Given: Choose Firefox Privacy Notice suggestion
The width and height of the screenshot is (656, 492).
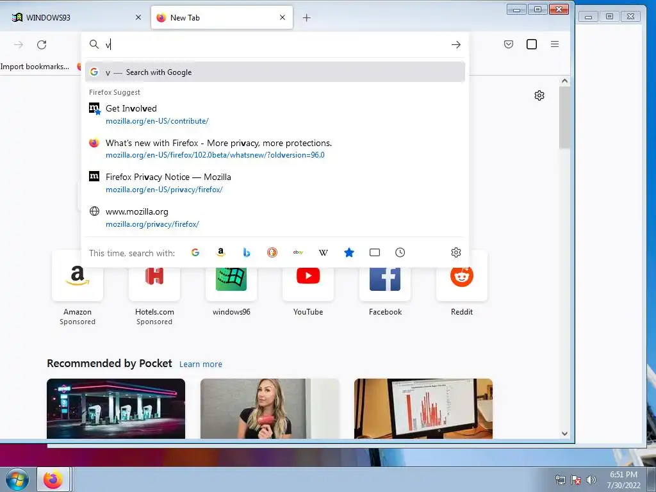Looking at the screenshot, I should click(275, 183).
